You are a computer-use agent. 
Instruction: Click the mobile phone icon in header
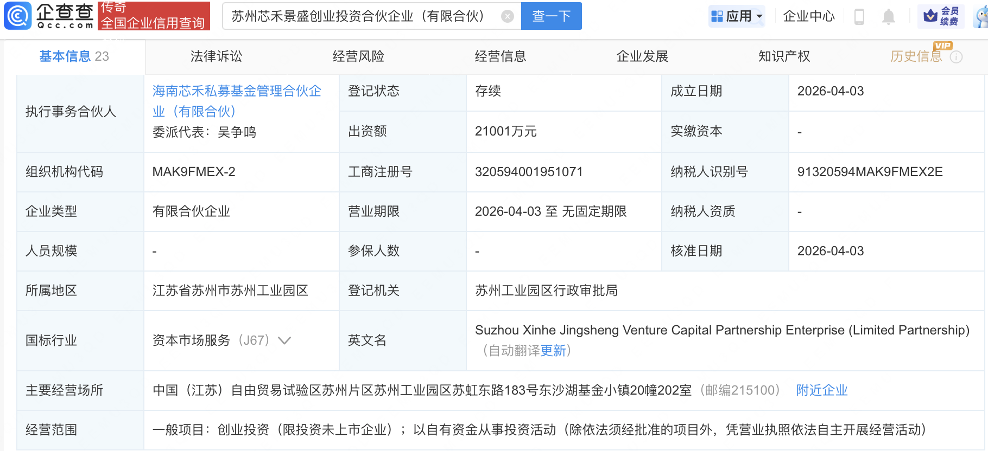[859, 17]
